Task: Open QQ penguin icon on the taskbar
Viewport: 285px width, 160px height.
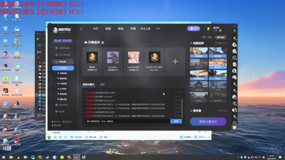Action: coord(18,157)
